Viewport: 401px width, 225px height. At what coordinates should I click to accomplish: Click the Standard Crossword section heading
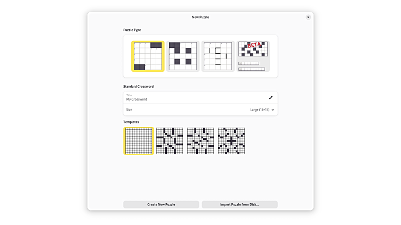point(139,86)
